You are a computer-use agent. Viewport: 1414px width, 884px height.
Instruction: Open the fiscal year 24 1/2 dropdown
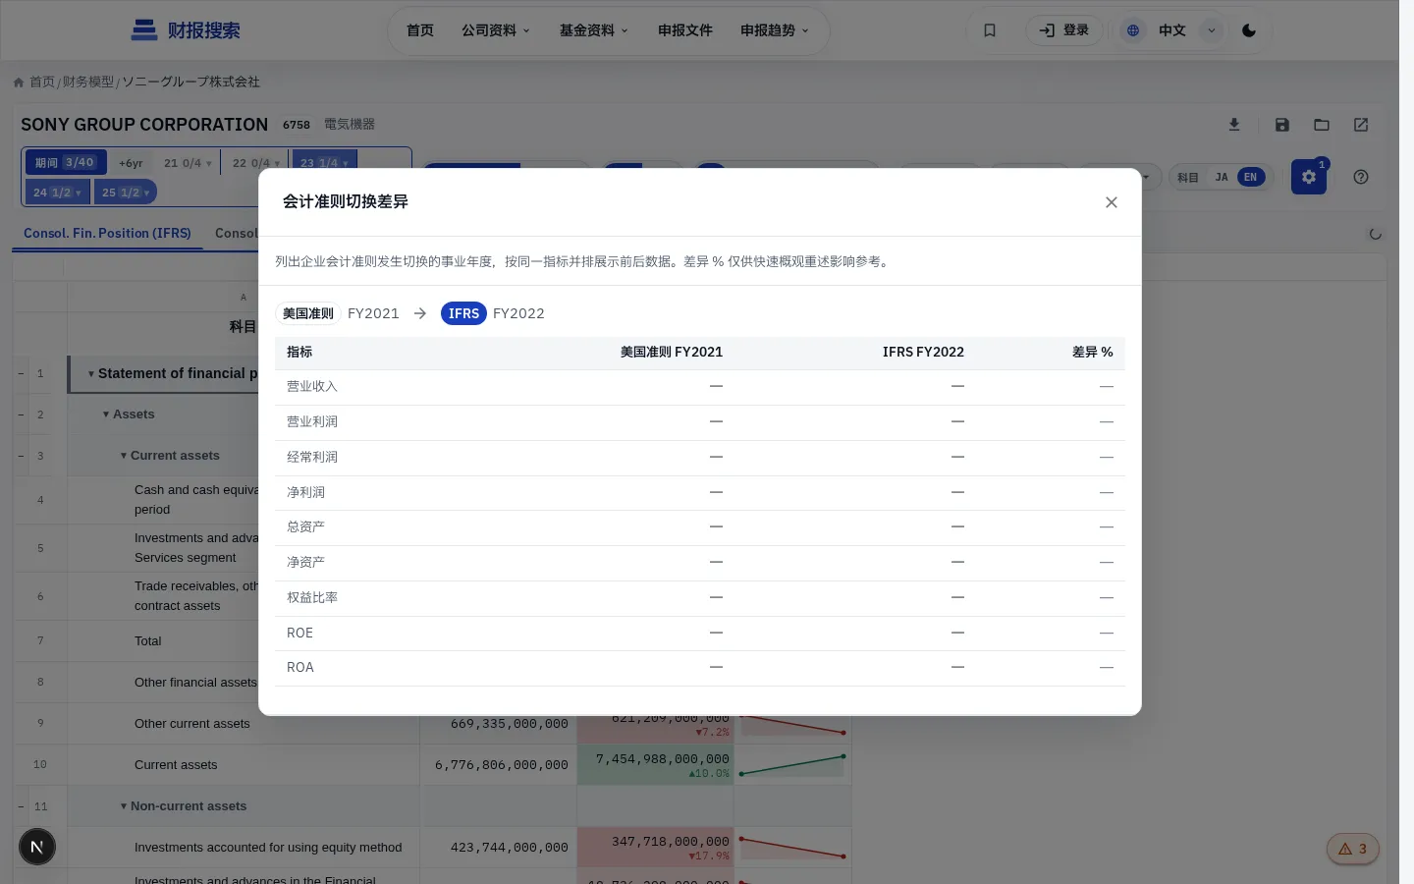(57, 193)
